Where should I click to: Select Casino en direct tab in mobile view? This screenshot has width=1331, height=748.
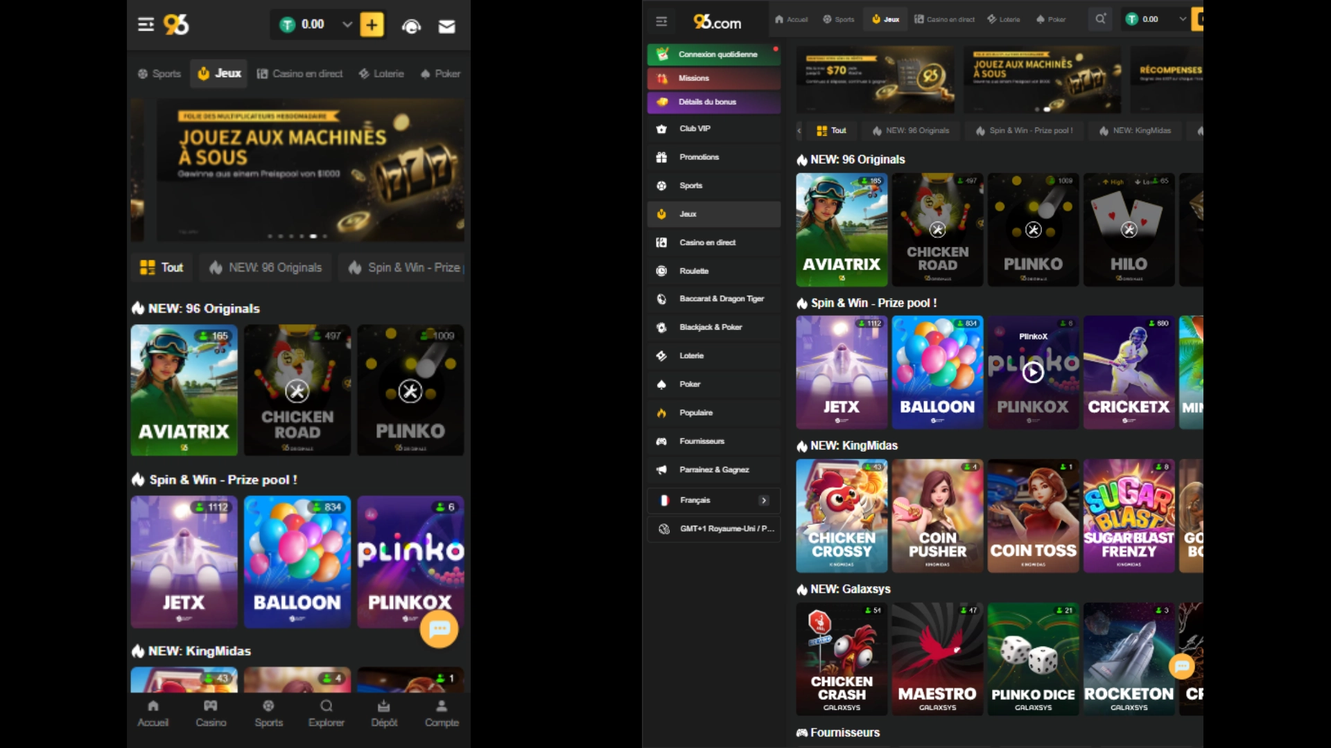click(299, 73)
